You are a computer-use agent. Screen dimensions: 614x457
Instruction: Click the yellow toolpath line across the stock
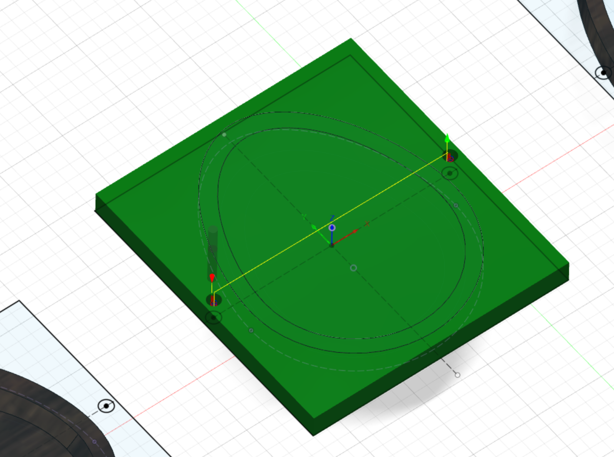331,223
